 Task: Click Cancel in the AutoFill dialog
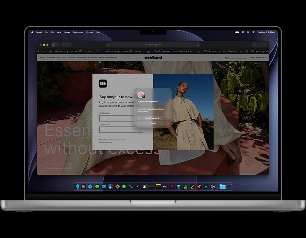click(x=153, y=123)
